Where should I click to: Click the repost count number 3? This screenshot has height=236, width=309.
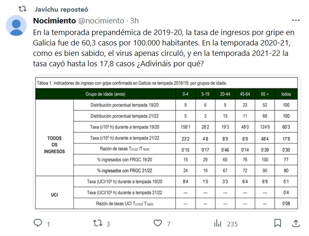click(108, 224)
